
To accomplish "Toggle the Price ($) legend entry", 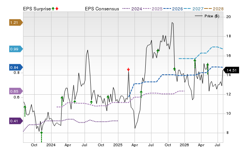I will pyautogui.click(x=207, y=16).
